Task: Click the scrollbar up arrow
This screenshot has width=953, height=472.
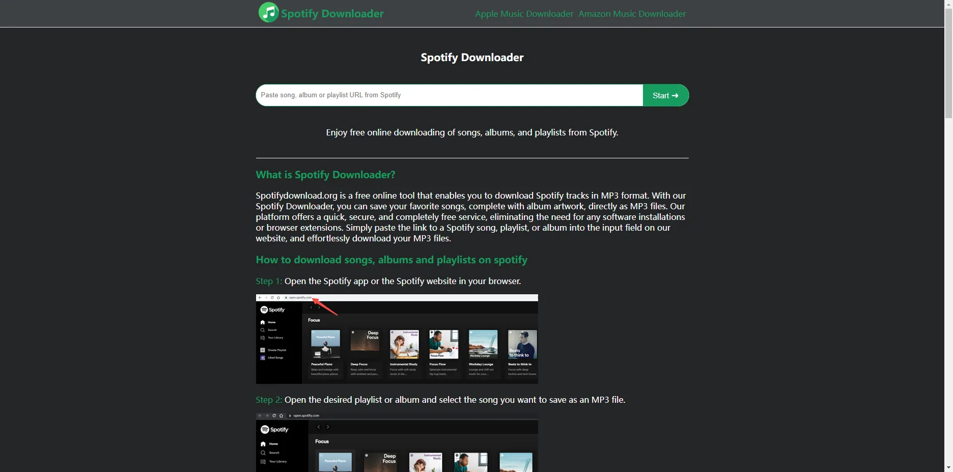Action: pos(949,4)
